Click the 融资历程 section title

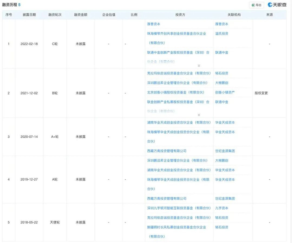[10, 5]
